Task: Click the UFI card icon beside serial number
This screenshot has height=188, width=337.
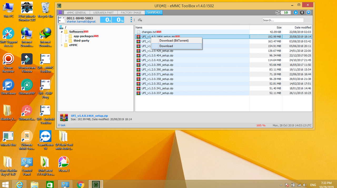Action: (x=62, y=20)
